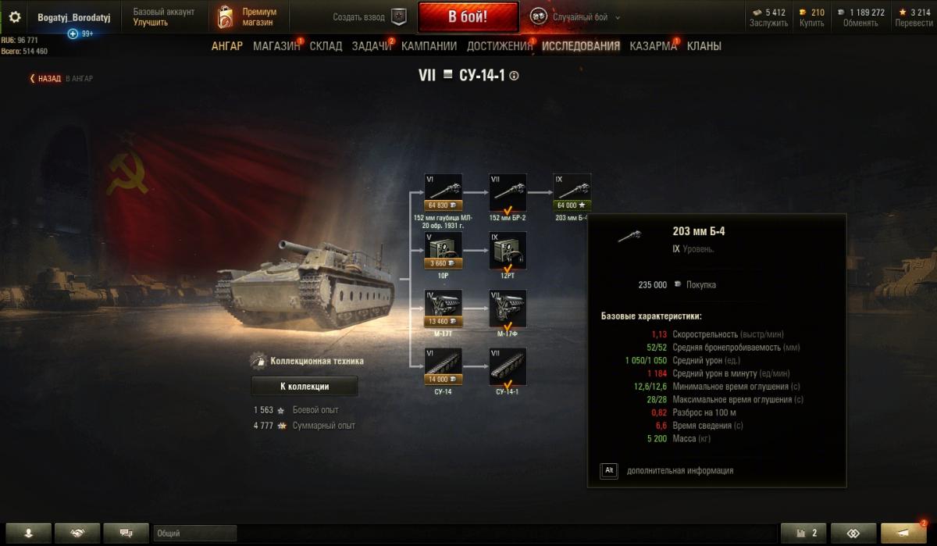Select the 152 mm БР-2 gun module
Screen dimensions: 937x546
coord(508,192)
